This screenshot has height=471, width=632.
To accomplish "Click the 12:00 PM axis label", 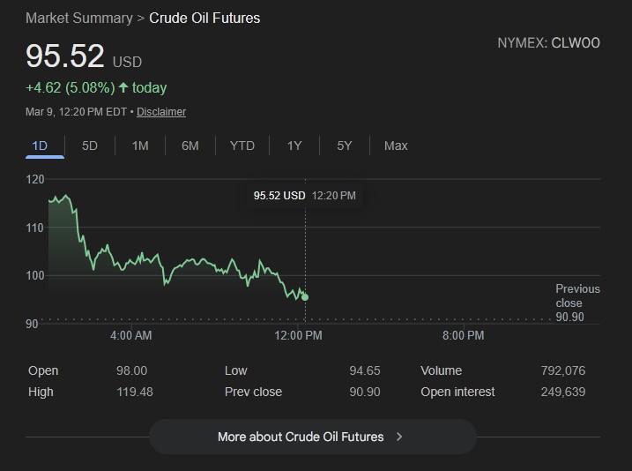I will 297,335.
